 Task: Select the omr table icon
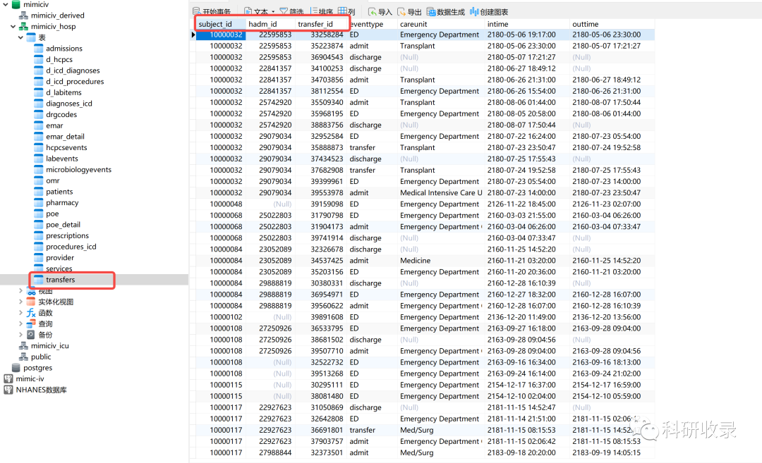coord(38,180)
